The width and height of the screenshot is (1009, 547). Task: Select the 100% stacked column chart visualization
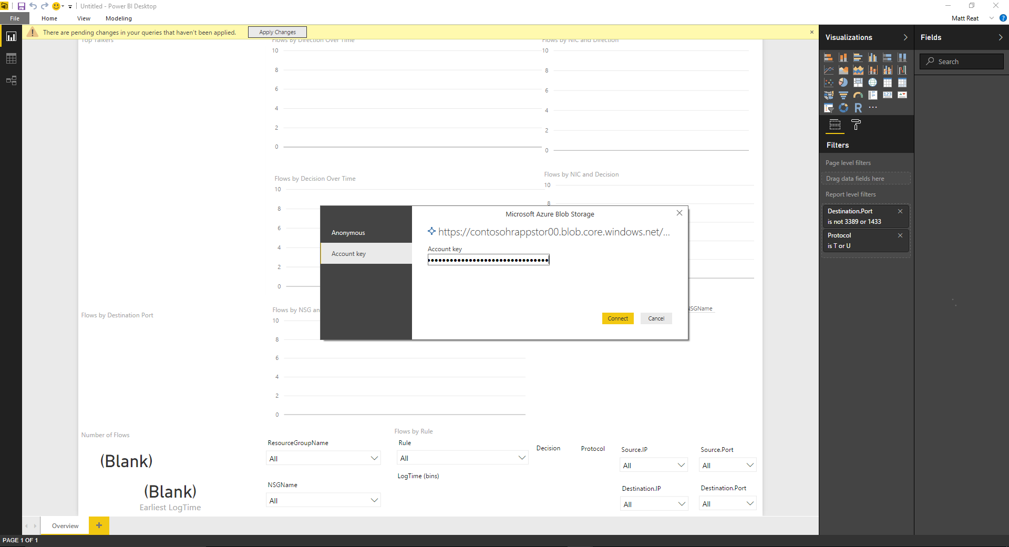(902, 57)
